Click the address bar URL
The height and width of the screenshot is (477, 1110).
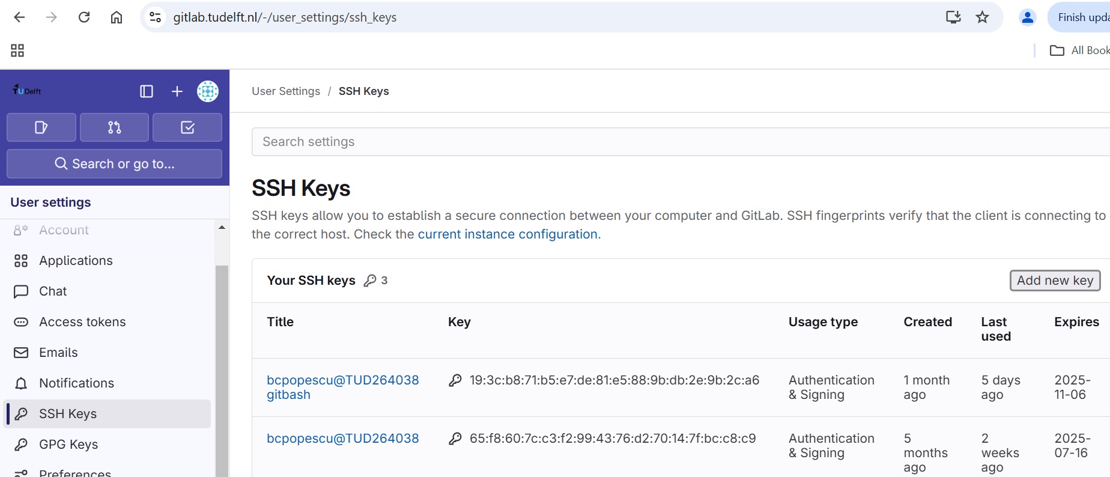tap(285, 17)
